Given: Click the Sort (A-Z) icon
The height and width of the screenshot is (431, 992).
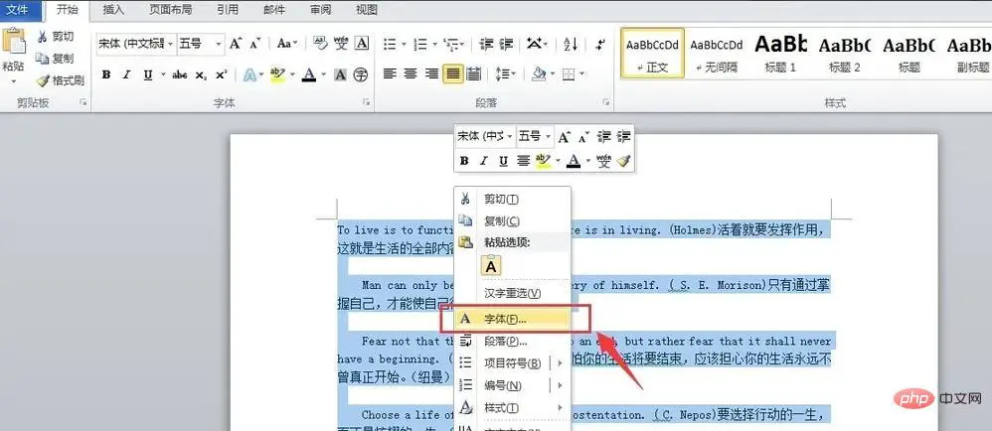Looking at the screenshot, I should [x=570, y=44].
